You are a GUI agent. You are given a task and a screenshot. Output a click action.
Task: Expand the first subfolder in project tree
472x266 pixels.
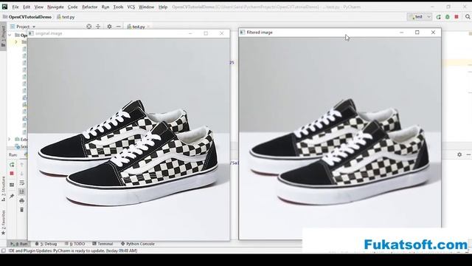pyautogui.click(x=16, y=42)
